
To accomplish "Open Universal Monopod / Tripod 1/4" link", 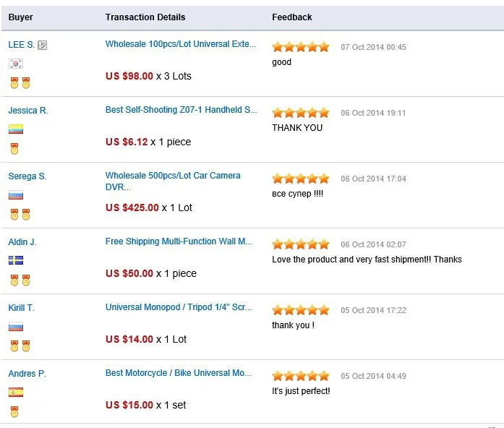I will tap(179, 307).
